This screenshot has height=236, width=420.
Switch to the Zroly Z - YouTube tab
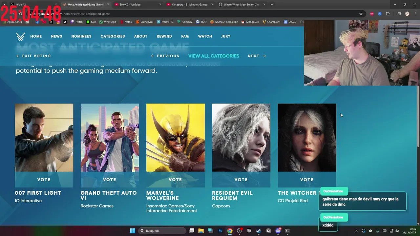point(137,5)
